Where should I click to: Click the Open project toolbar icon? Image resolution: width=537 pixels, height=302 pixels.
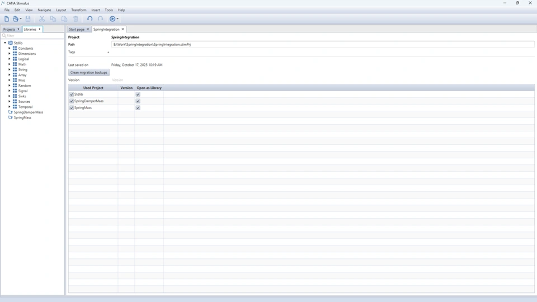[x=16, y=19]
